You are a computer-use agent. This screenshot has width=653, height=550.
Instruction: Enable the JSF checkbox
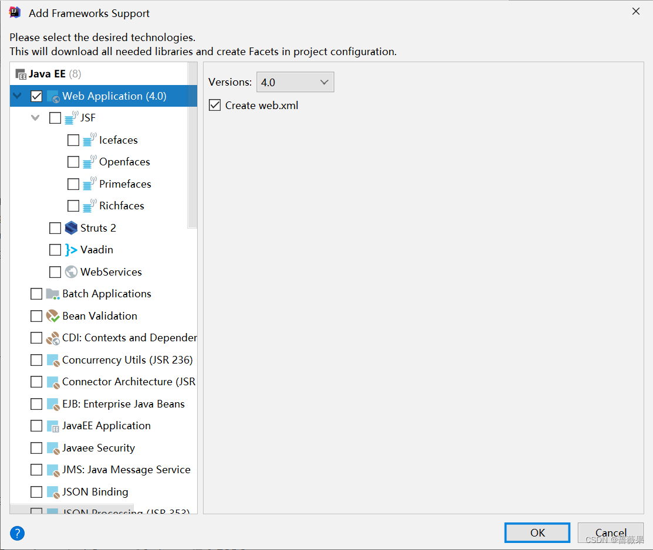pyautogui.click(x=55, y=118)
